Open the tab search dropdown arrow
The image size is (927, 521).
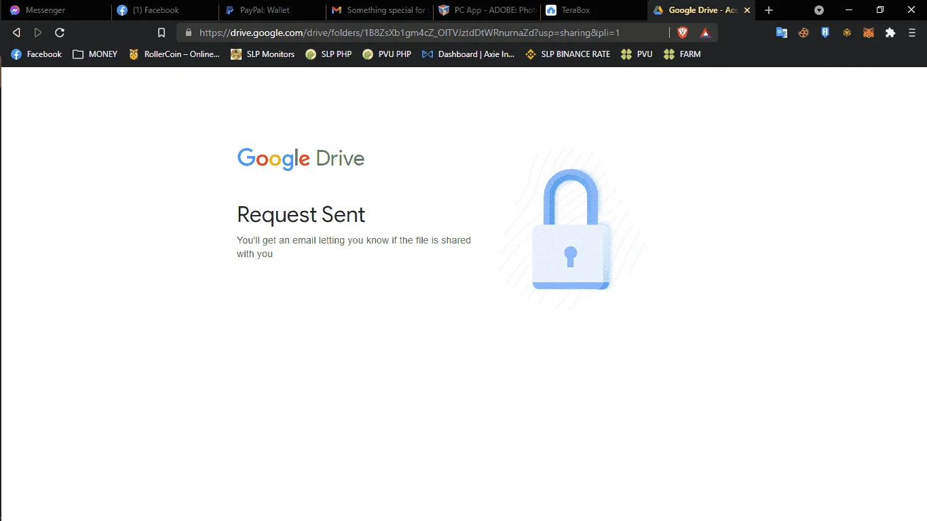click(x=819, y=10)
